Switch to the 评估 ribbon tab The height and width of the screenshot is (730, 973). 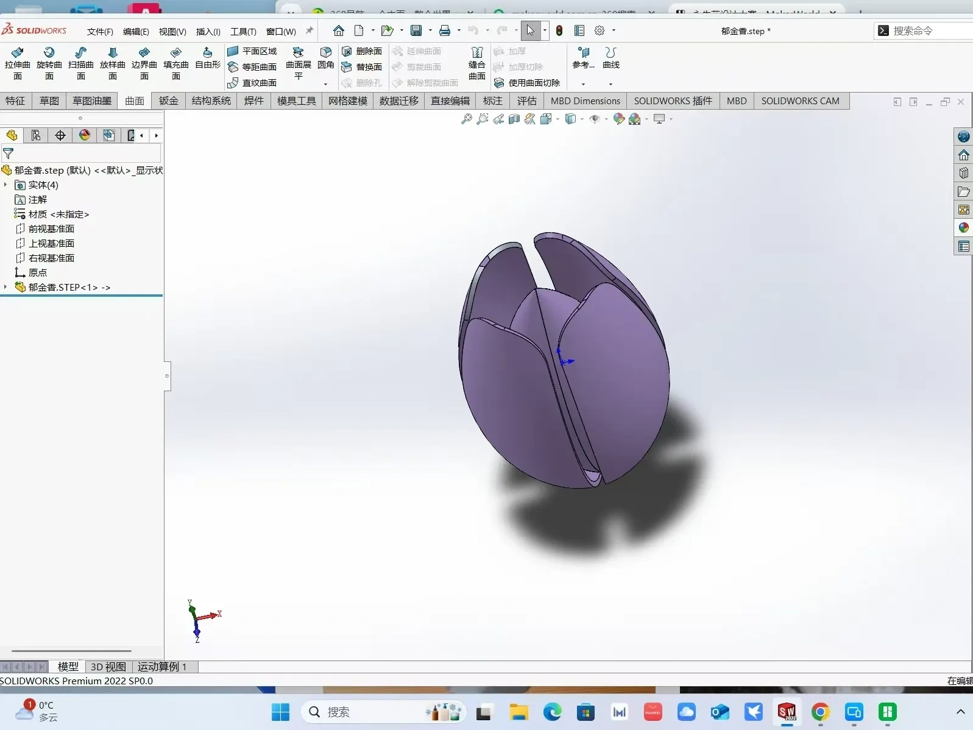tap(527, 101)
